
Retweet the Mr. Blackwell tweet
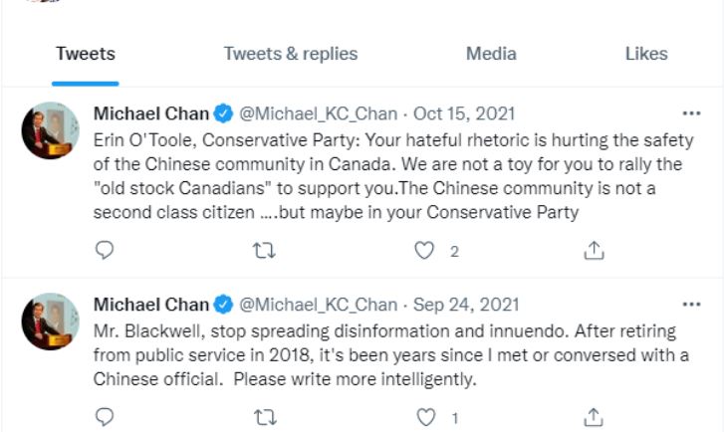tap(266, 417)
